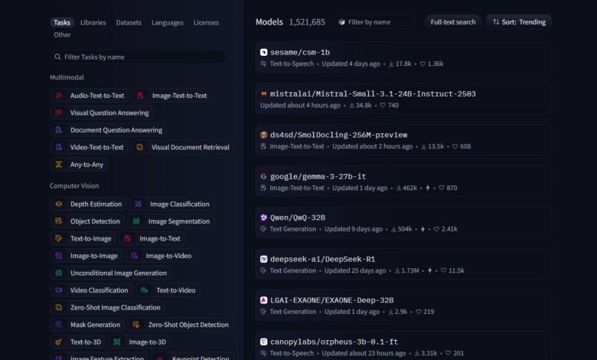The height and width of the screenshot is (360, 597).
Task: Filter by Text-to-Video task label
Action: click(x=176, y=290)
